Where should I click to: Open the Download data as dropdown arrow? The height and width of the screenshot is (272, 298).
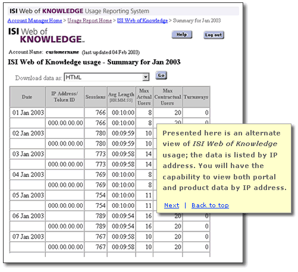(146, 77)
